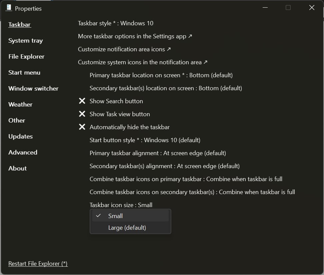Image resolution: width=324 pixels, height=275 pixels.
Task: Toggle the Show Search button setting
Action: coord(116,101)
